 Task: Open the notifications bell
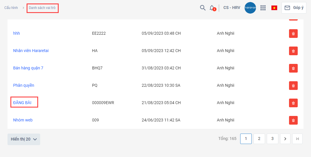(212, 8)
